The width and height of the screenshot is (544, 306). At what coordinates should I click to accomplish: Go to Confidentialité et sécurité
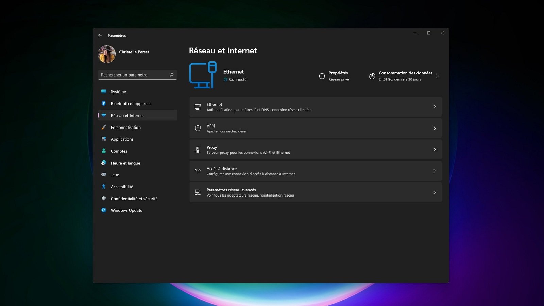click(134, 199)
